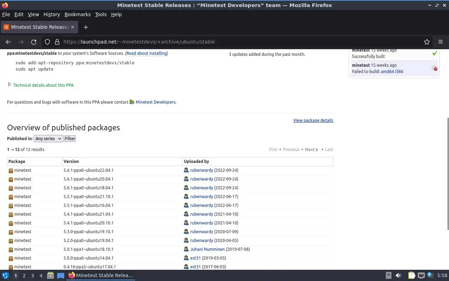Viewport: 449px width, 281px height.
Task: Open the i386 failed build link
Action: point(399,72)
